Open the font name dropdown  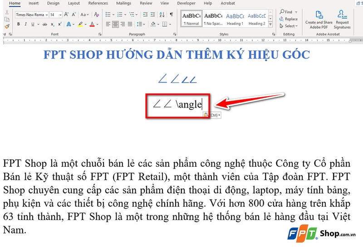pos(47,15)
